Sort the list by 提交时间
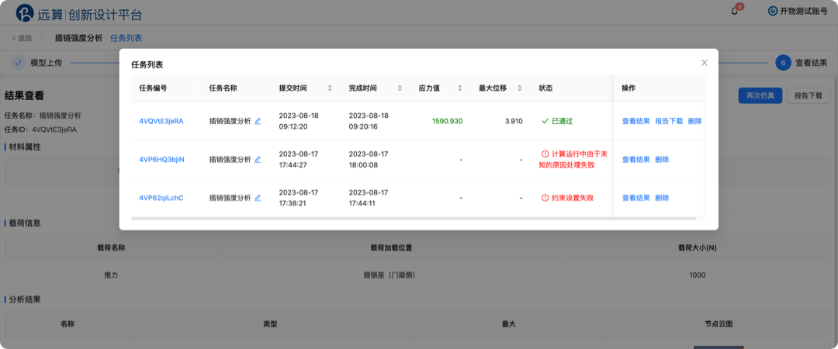Viewport: 838px width, 349px height. (330, 88)
